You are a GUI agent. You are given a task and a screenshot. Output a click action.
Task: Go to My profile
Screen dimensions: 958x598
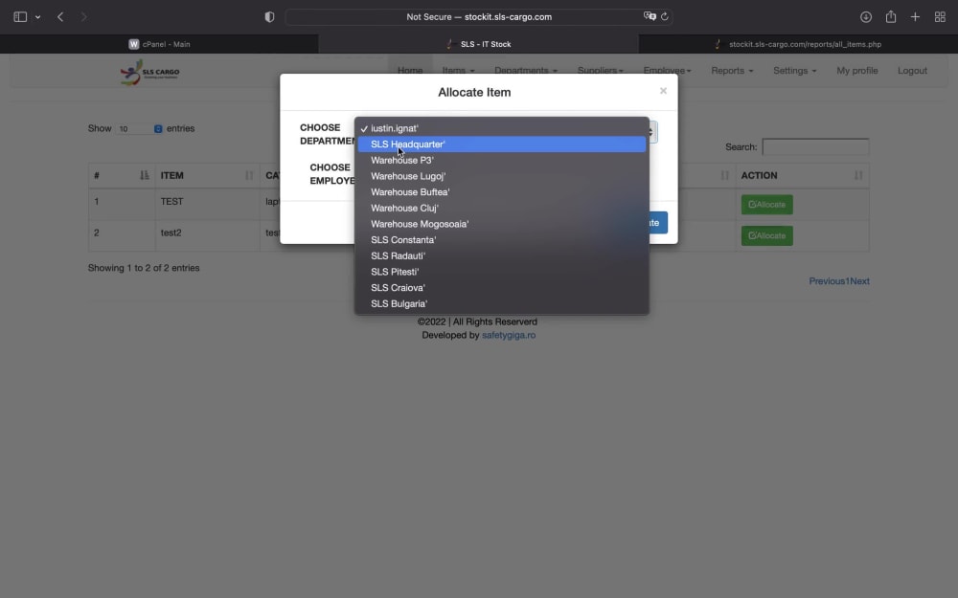pyautogui.click(x=857, y=71)
